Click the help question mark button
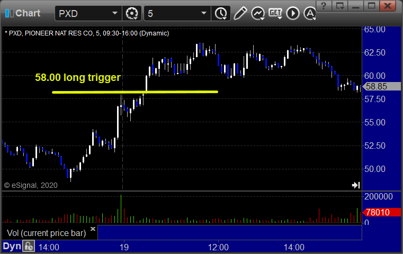The height and width of the screenshot is (254, 403). [324, 6]
